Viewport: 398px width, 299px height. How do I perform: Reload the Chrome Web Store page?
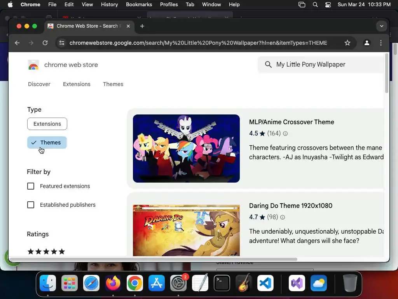(45, 43)
